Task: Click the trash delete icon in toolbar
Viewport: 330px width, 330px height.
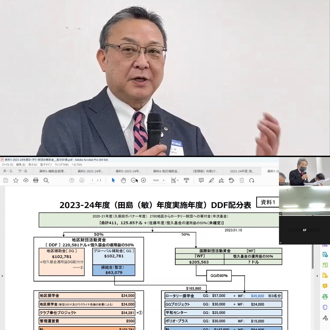Action: click(x=242, y=180)
